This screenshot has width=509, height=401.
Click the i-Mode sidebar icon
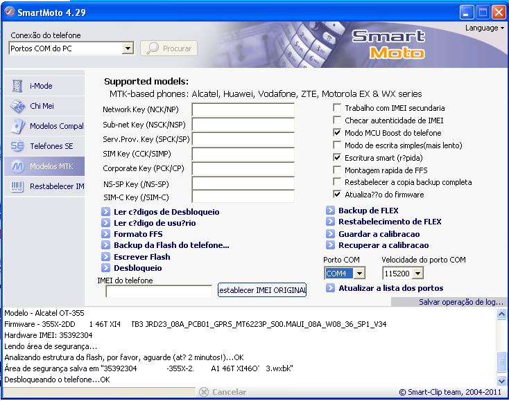(x=17, y=87)
